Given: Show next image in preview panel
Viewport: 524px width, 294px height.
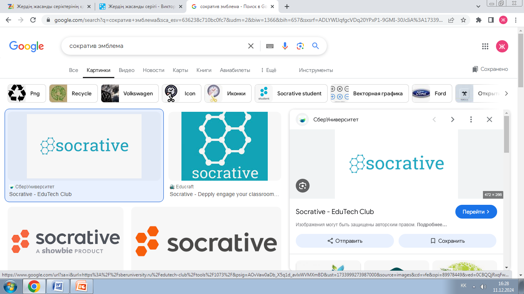Looking at the screenshot, I should click(453, 119).
